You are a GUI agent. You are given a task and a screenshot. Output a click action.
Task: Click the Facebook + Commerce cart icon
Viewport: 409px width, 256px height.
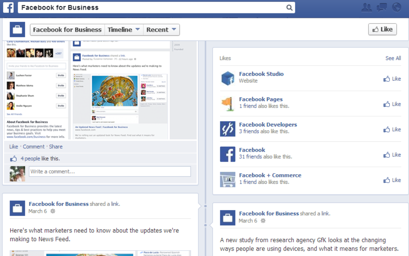[x=227, y=180]
